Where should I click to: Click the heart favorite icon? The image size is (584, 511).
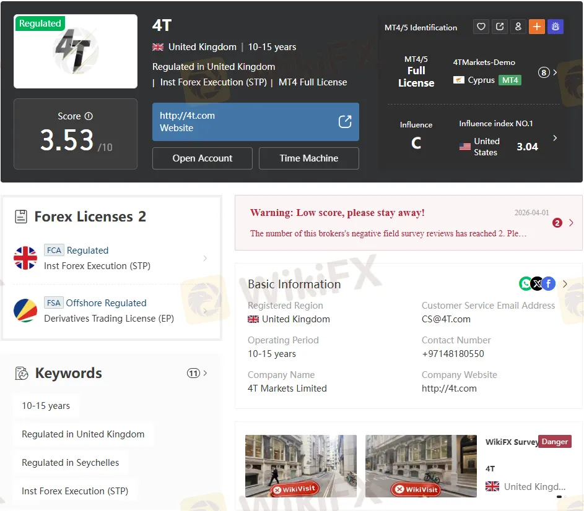(x=481, y=27)
